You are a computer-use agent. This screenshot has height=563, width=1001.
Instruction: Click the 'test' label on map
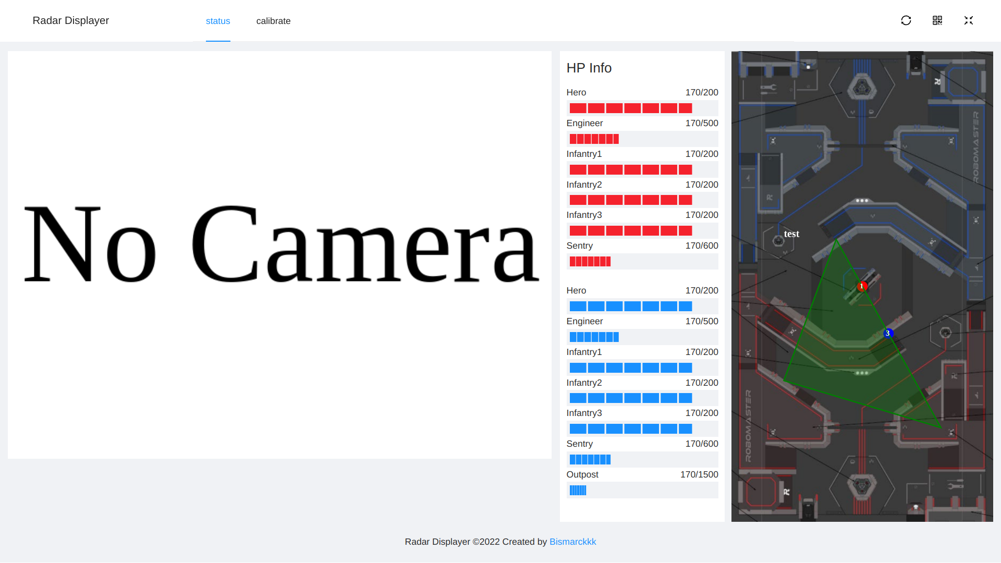tap(791, 234)
